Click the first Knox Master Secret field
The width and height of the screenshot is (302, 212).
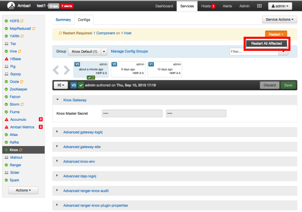pyautogui.click(x=132, y=113)
